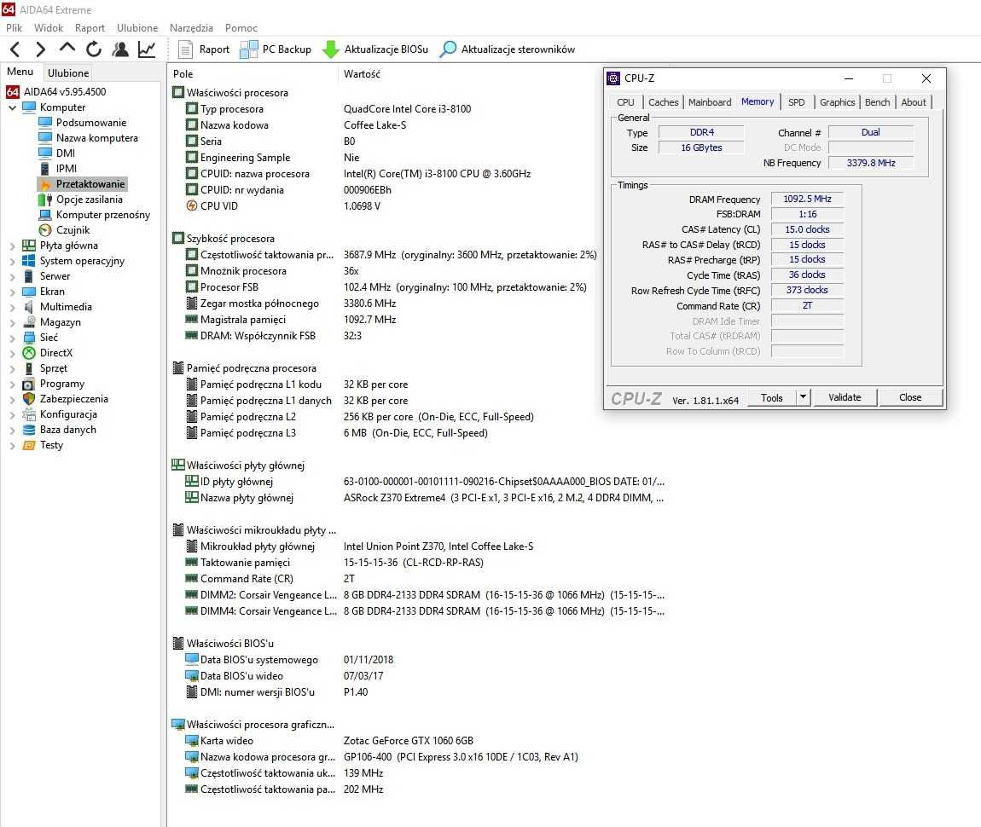Launch PC Backup from the toolbar
981x827 pixels.
coord(276,49)
